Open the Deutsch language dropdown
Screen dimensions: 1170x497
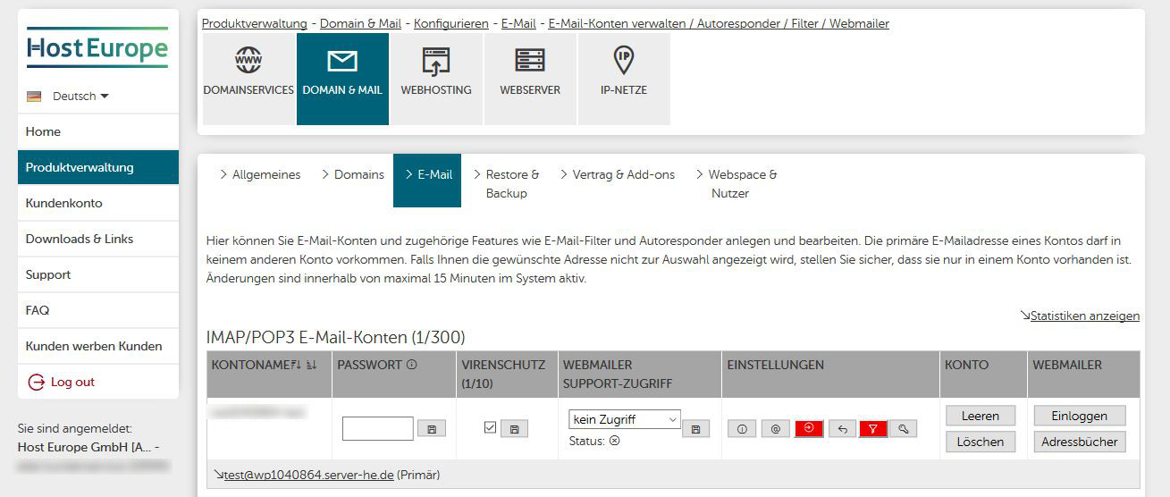(80, 97)
